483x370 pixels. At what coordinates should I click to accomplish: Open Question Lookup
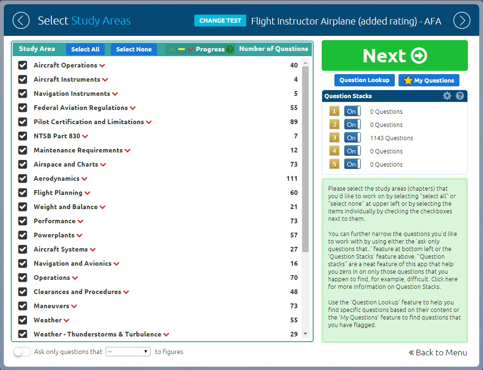click(x=365, y=80)
